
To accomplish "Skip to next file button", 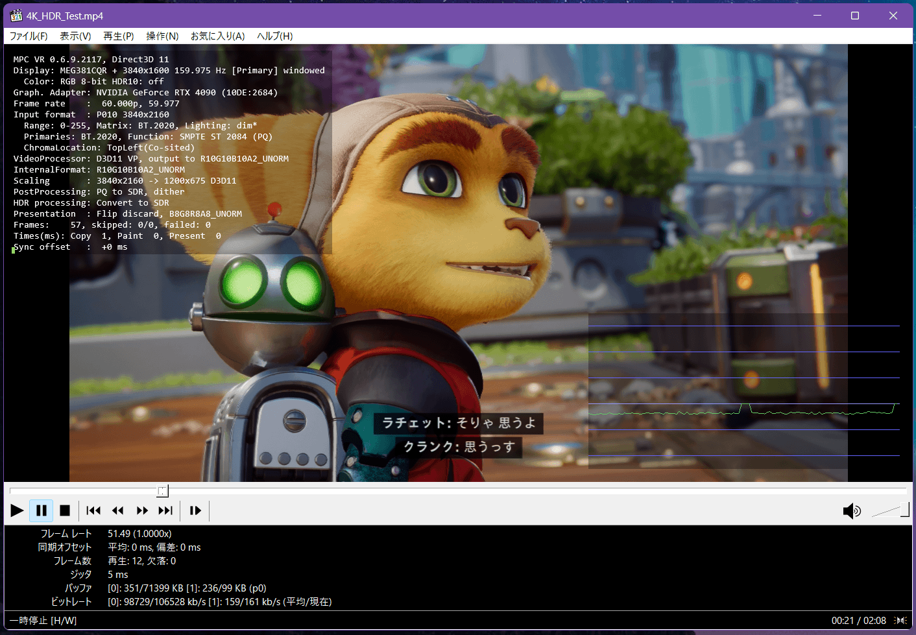I will pos(166,510).
